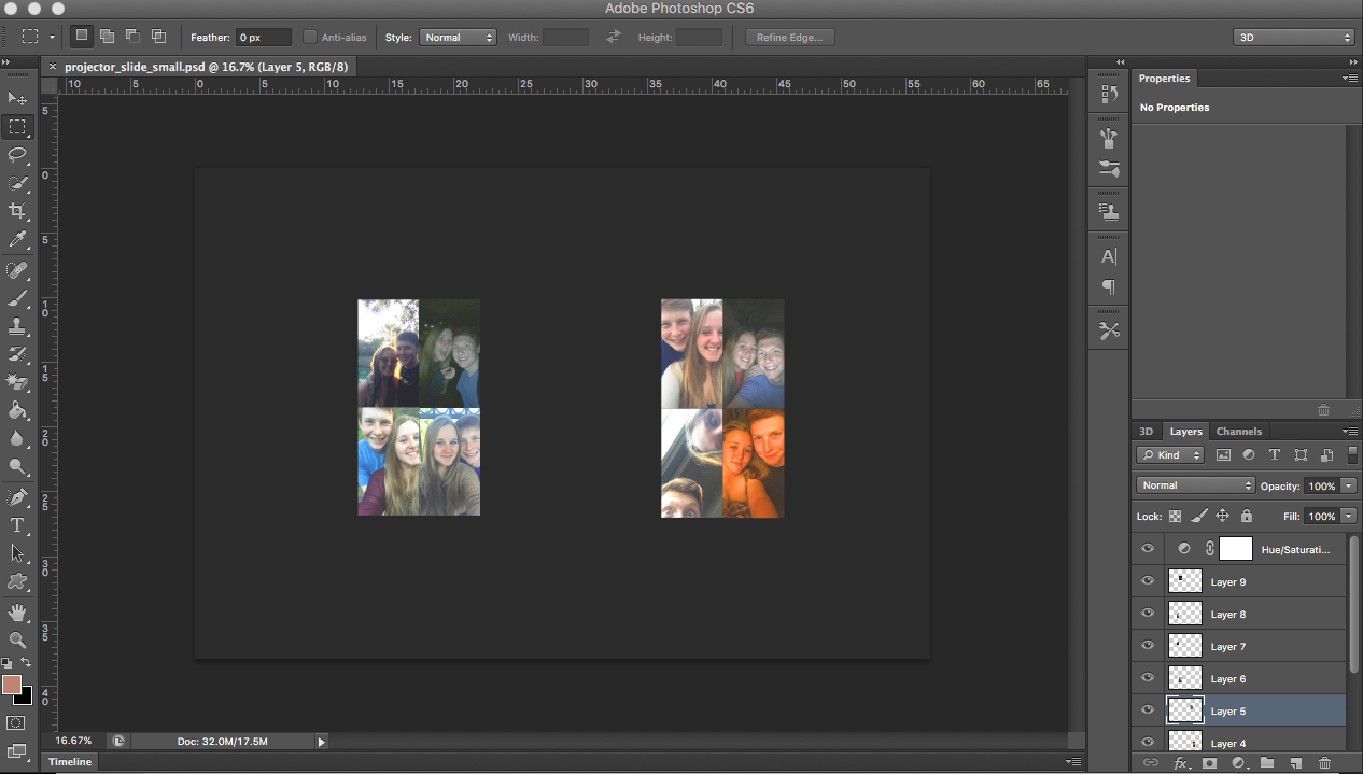
Task: Select the Rectangular Marquee tool in toolbox
Action: (17, 127)
